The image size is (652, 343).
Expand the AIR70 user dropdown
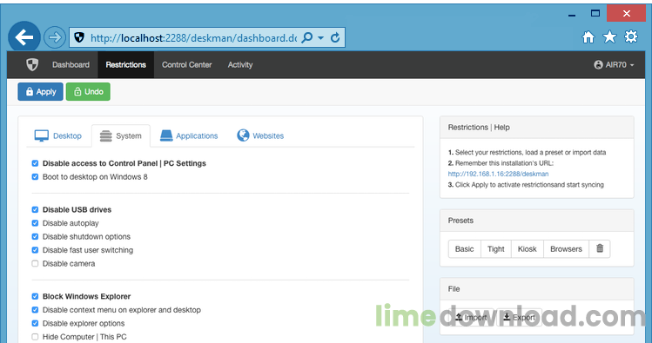615,65
